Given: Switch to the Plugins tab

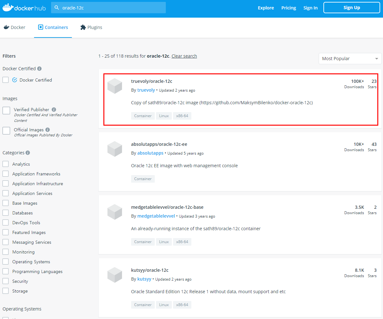Looking at the screenshot, I should tap(91, 27).
